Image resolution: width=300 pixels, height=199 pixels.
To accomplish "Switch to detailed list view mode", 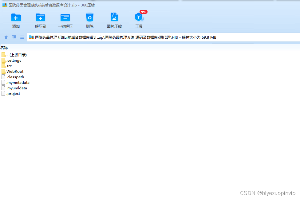I will pyautogui.click(x=22, y=37).
